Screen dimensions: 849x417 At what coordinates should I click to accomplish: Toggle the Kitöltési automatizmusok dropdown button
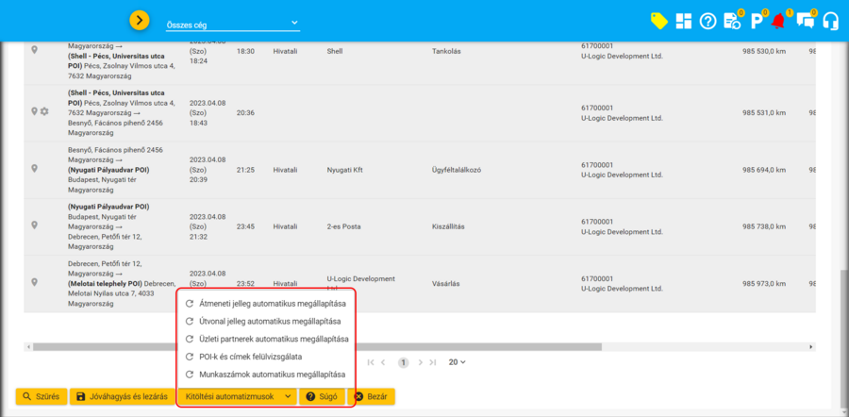(x=237, y=396)
